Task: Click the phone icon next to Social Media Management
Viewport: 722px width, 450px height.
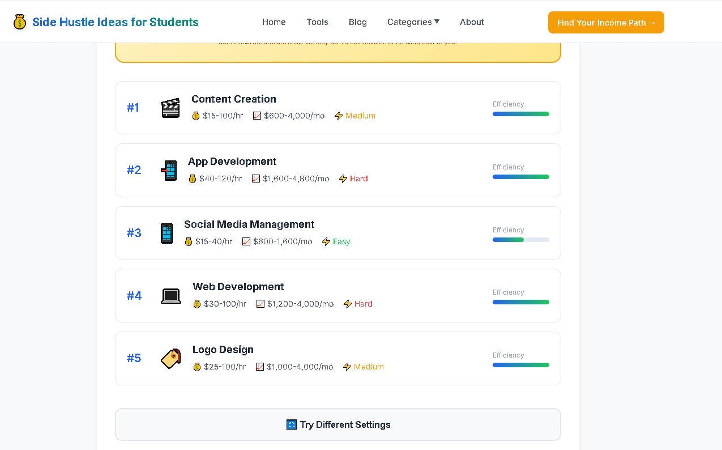Action: [x=166, y=233]
